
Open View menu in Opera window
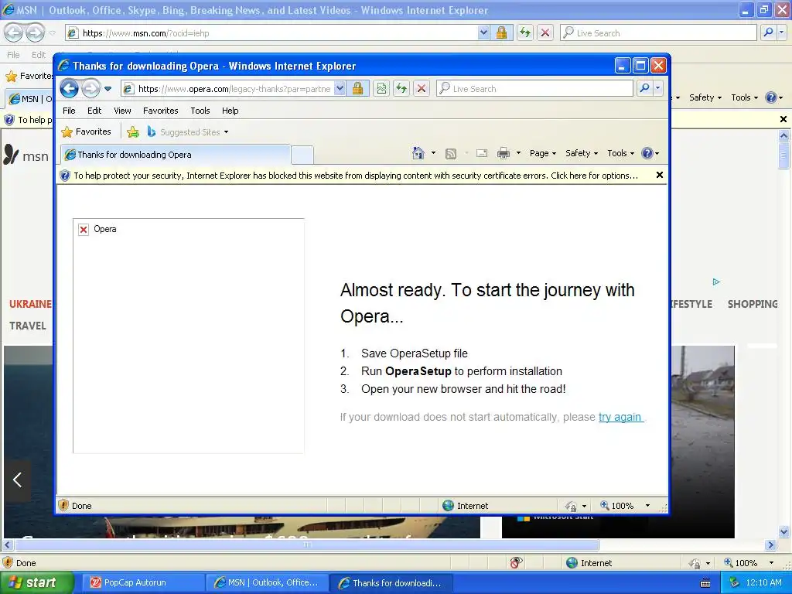(x=122, y=111)
